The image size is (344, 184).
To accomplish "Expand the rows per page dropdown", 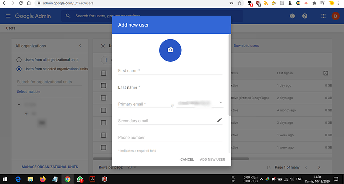I will [132, 167].
